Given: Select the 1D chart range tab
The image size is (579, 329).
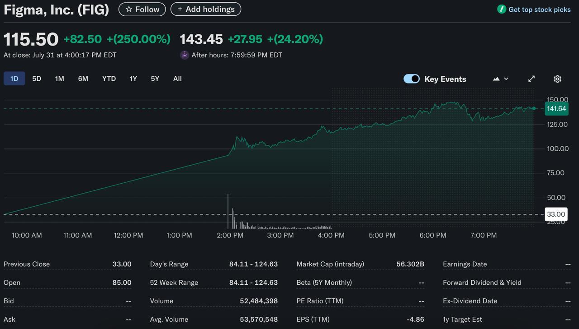Looking at the screenshot, I should (x=14, y=79).
